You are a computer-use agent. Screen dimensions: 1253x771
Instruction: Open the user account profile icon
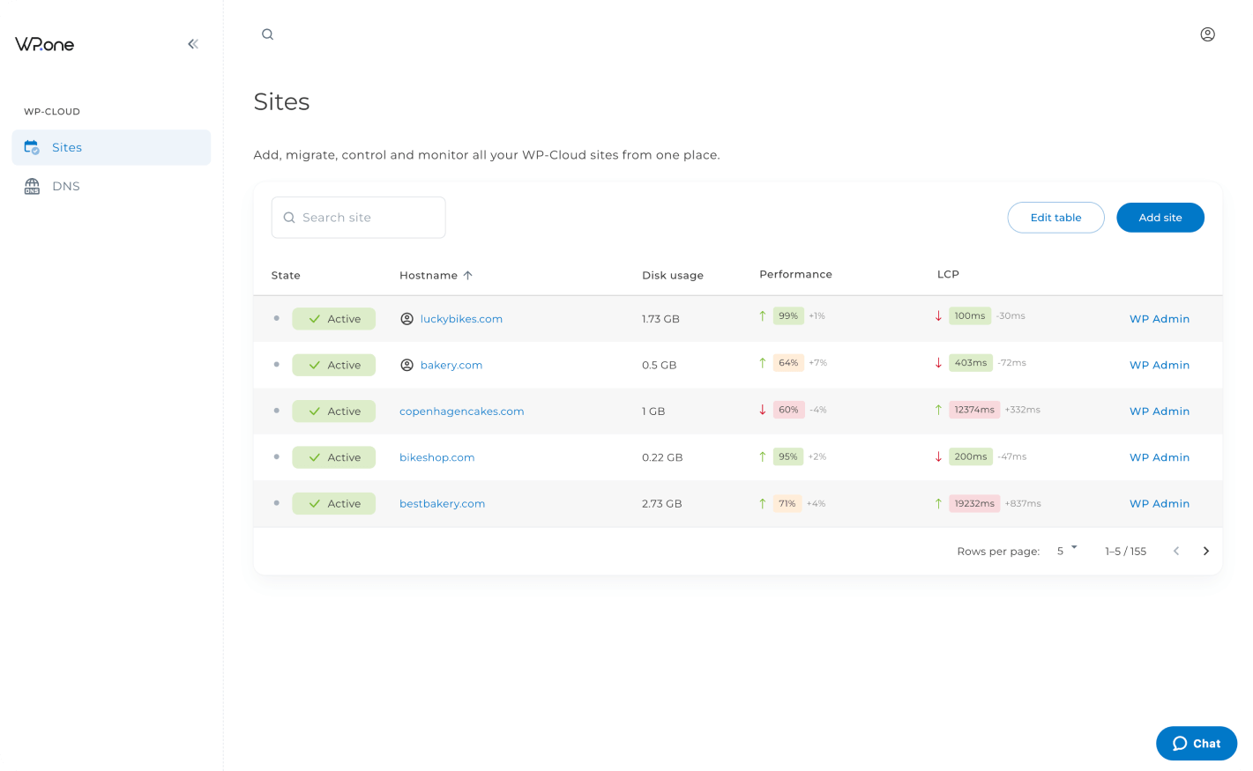(x=1208, y=34)
